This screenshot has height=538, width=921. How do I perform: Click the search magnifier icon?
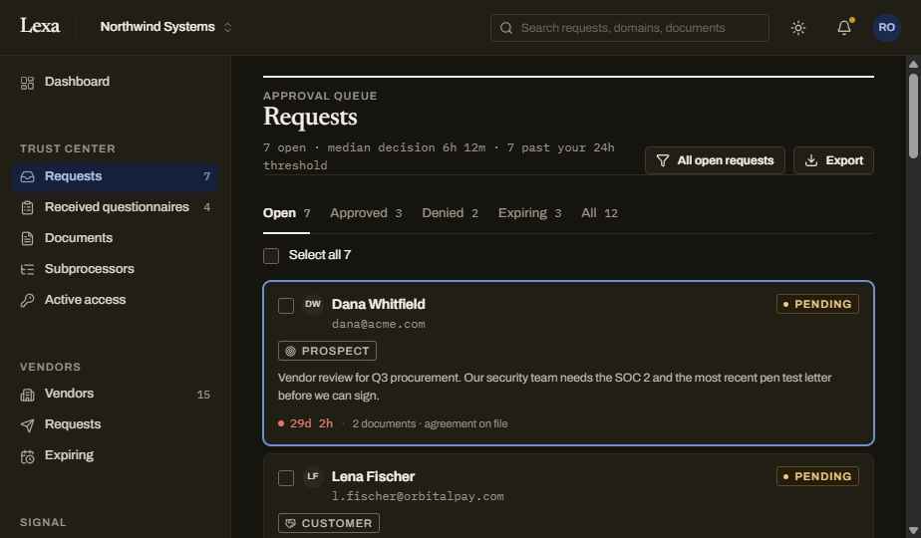[x=506, y=28]
